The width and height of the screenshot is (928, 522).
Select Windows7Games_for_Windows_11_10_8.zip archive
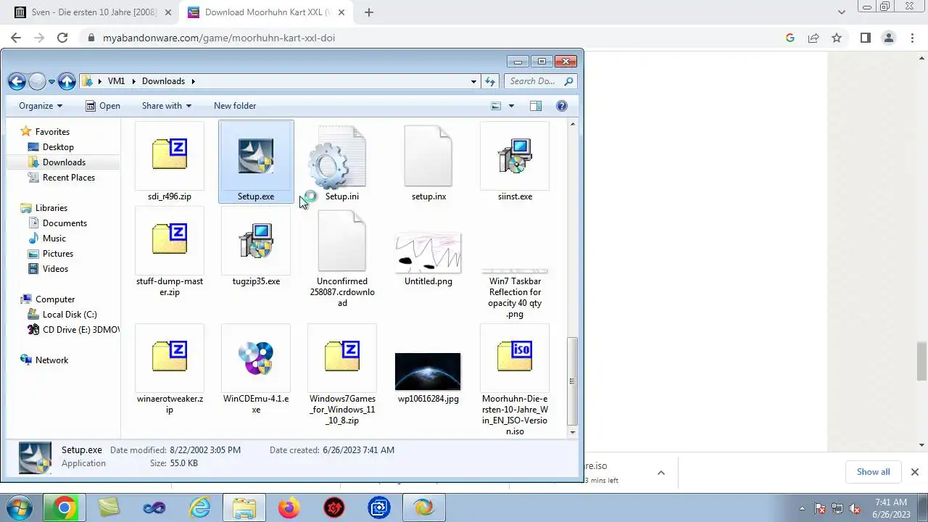[x=342, y=375]
